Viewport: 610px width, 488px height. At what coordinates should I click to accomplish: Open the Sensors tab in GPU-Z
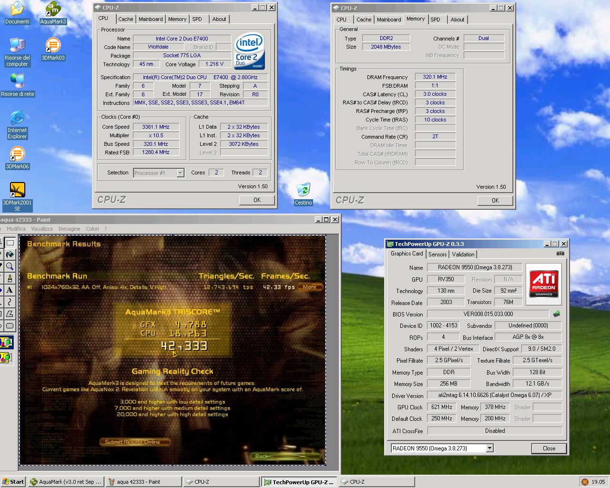[437, 254]
